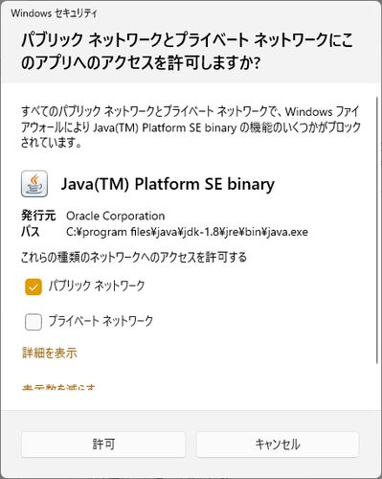Click the 発行元 label
This screenshot has height=479, width=382.
tap(38, 216)
